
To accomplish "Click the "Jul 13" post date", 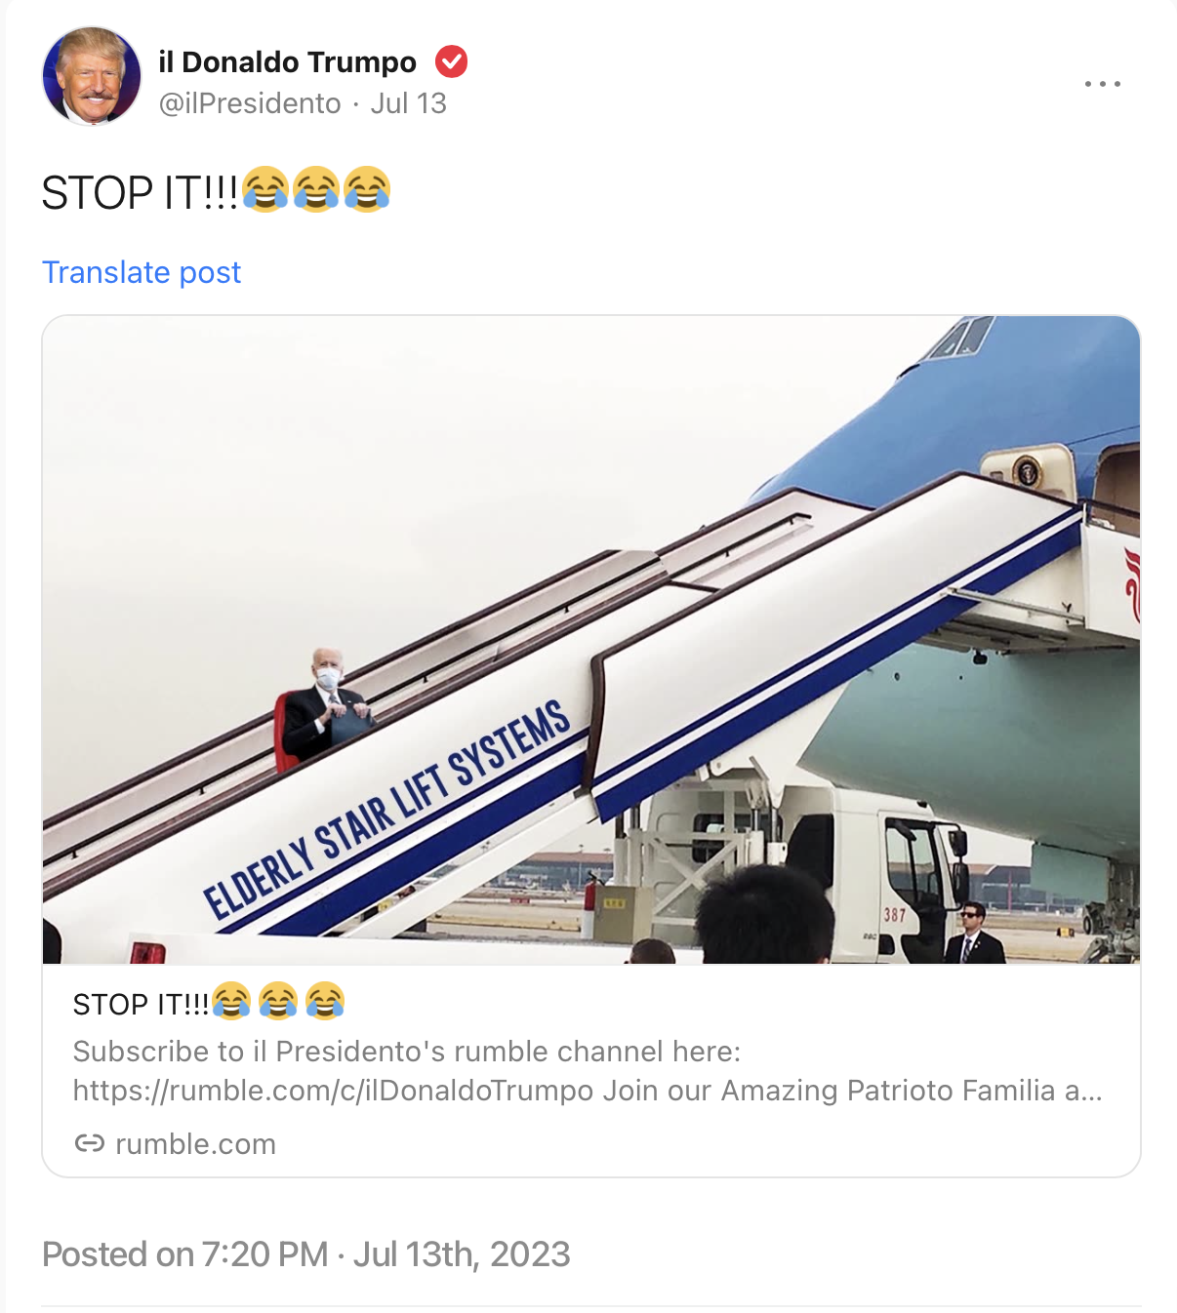I will (408, 103).
